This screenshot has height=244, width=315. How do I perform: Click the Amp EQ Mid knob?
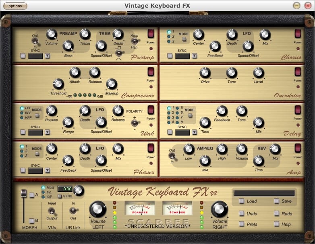click(x=205, y=161)
